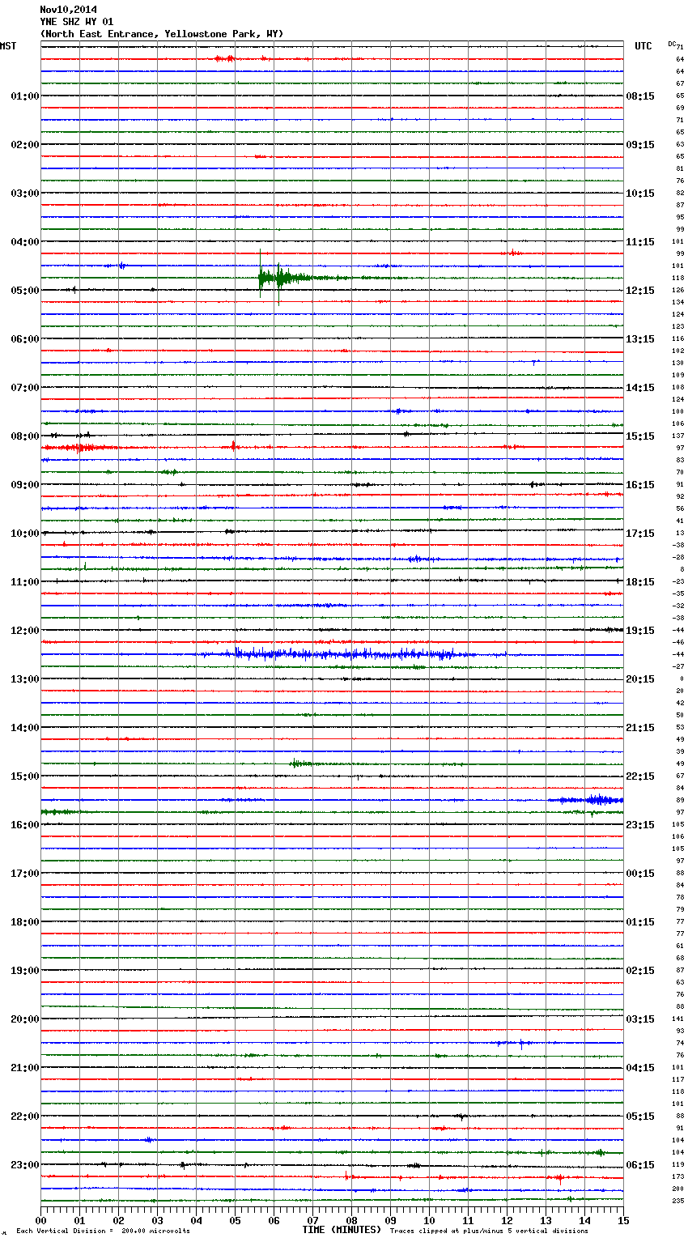Click the 06:15 UTC time label
688x1242 pixels.
tap(640, 1165)
